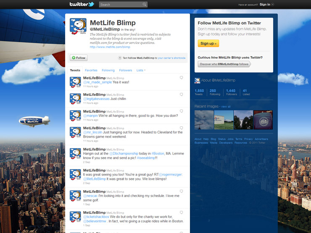Screen dimensions: 311x233
Task: Click the Resources footer link
Action: [240, 143]
